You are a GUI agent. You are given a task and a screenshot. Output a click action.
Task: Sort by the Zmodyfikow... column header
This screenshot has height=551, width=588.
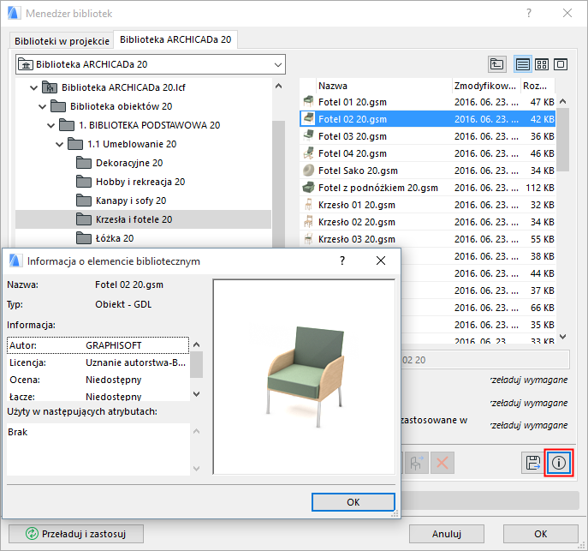(485, 86)
